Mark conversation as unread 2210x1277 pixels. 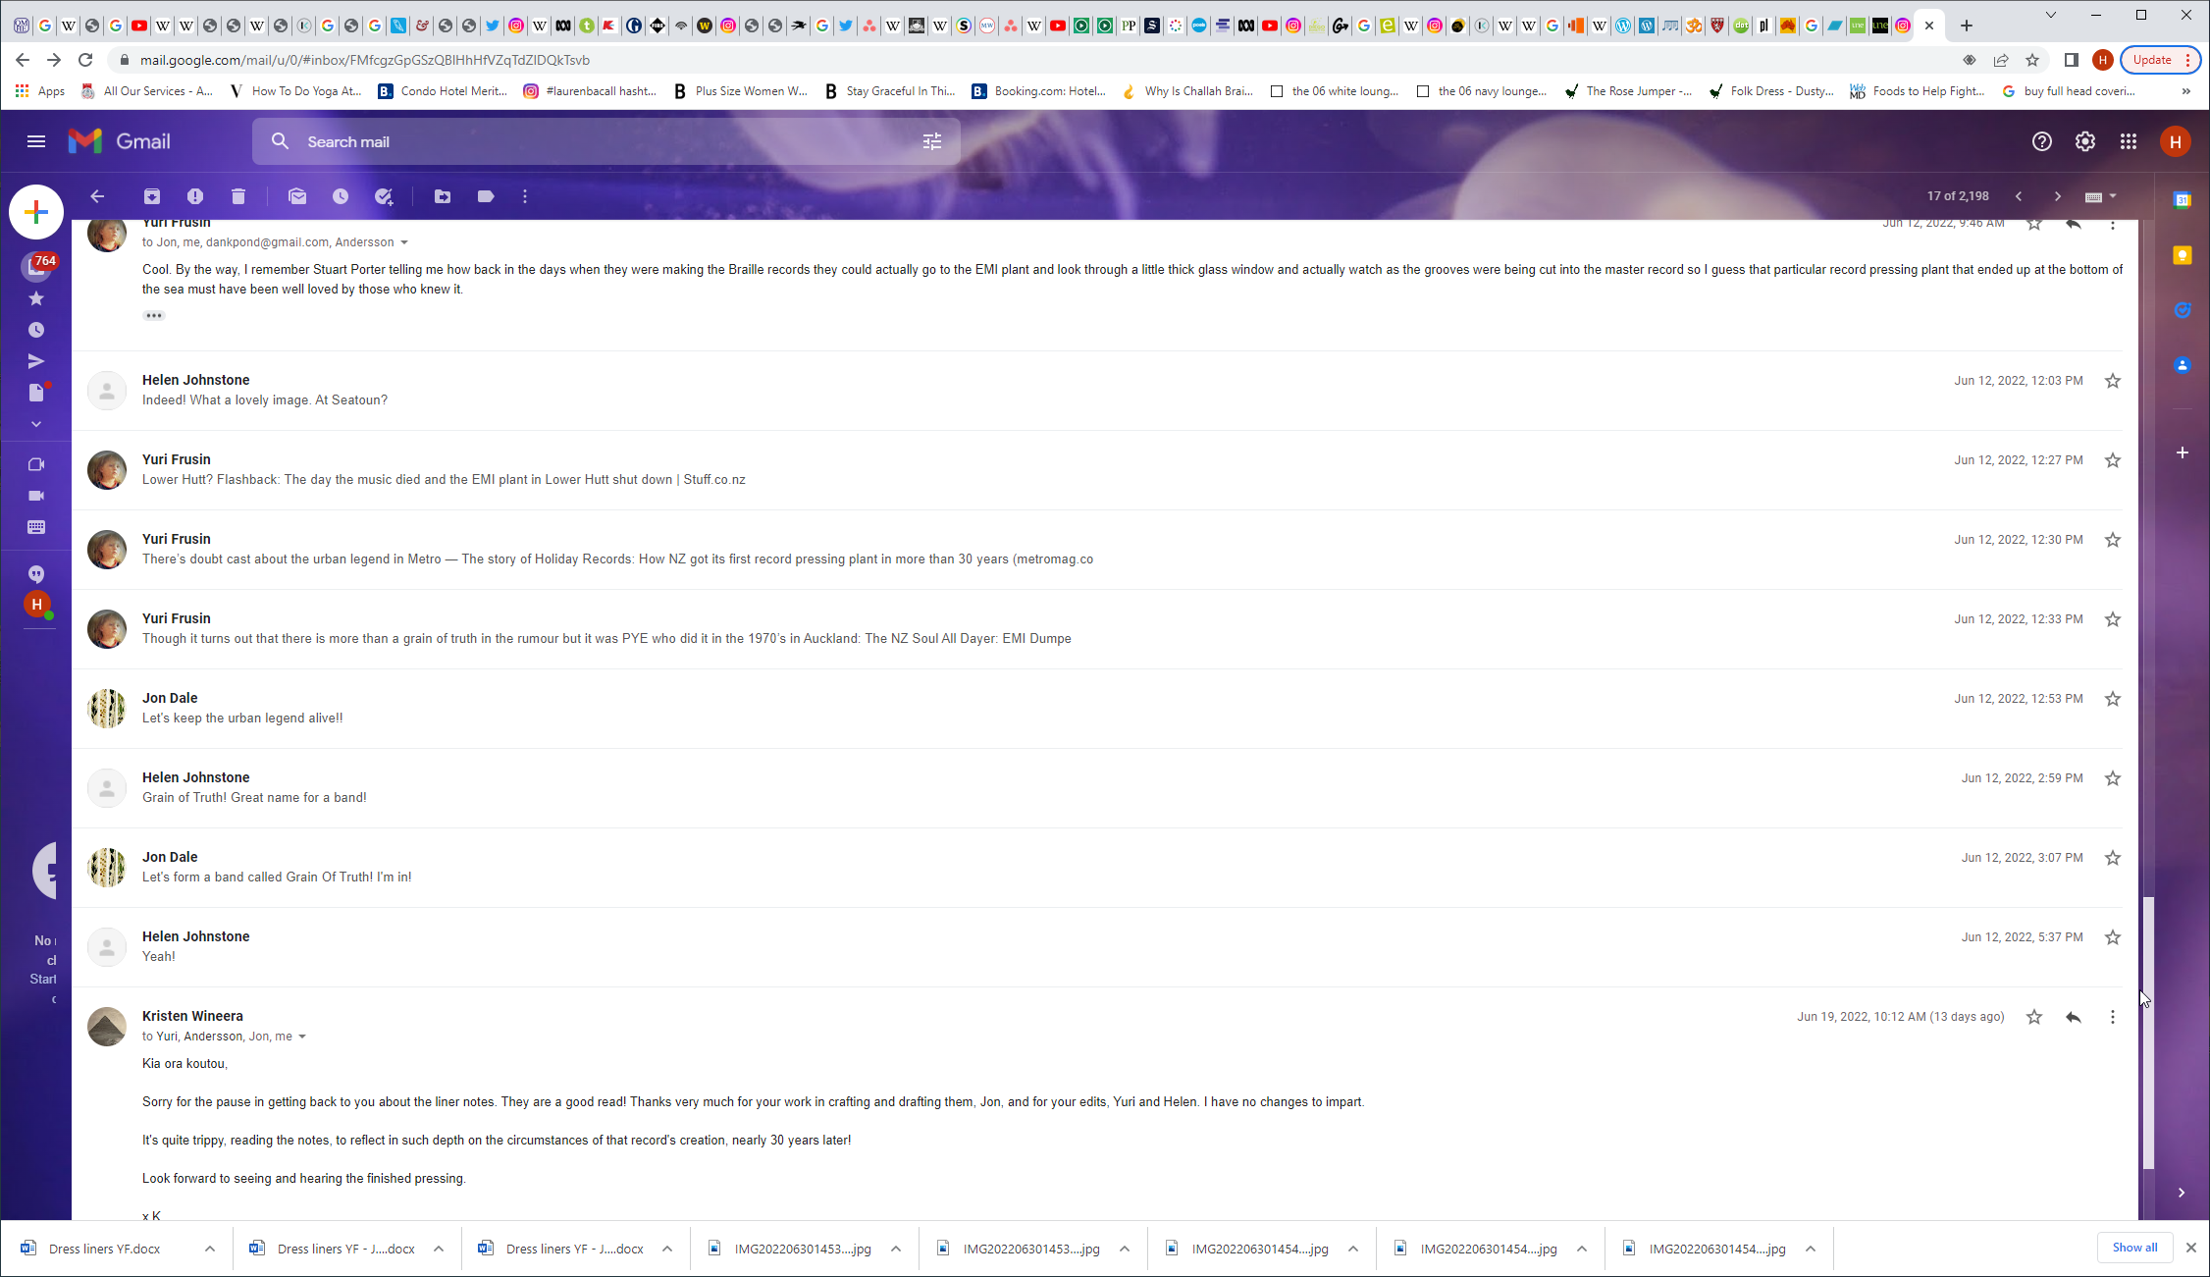coord(297,196)
